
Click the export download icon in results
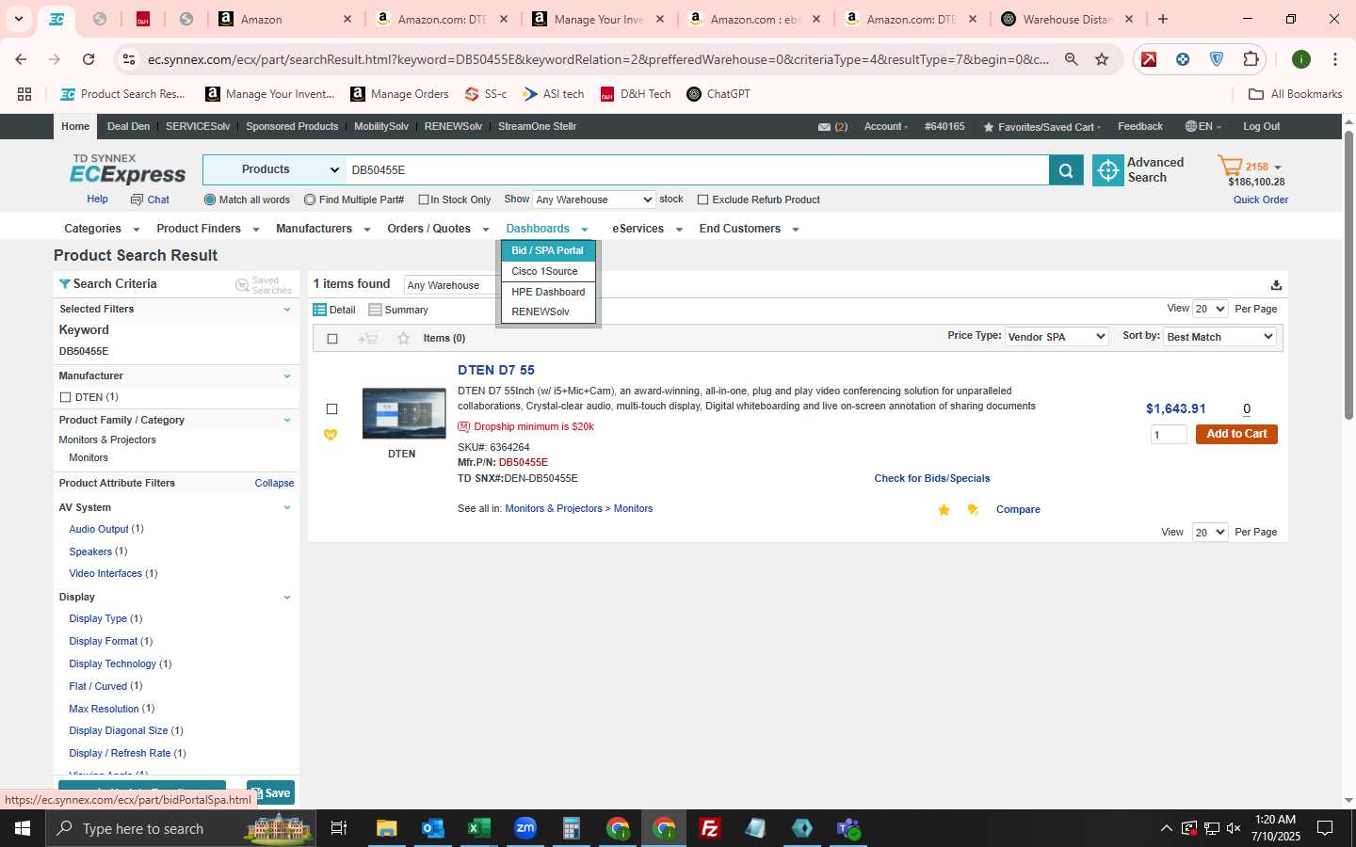(x=1276, y=285)
